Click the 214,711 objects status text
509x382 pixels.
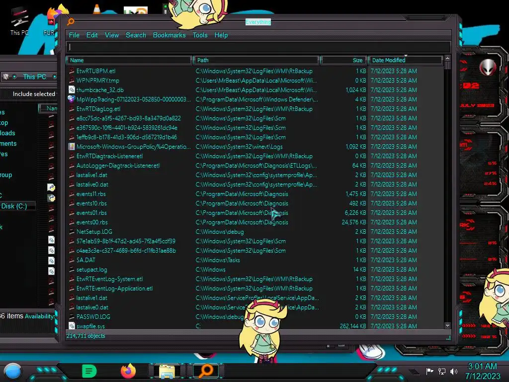coord(85,336)
